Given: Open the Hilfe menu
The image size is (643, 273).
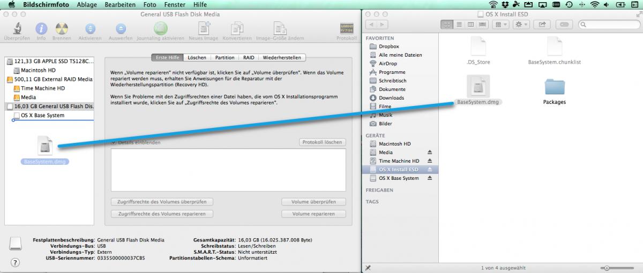Looking at the screenshot, I should point(200,4).
